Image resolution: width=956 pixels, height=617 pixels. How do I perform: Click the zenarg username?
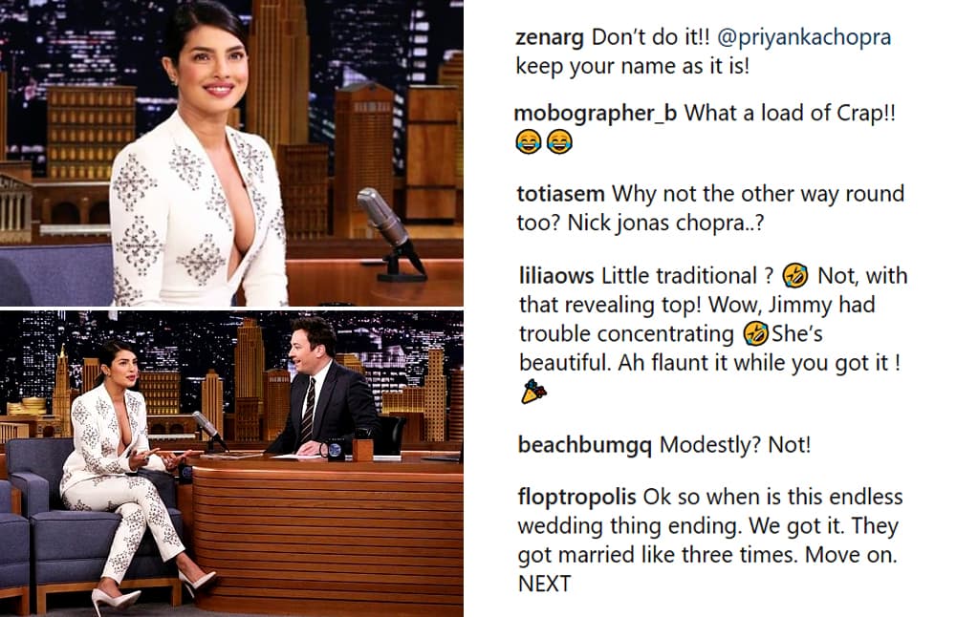[550, 38]
